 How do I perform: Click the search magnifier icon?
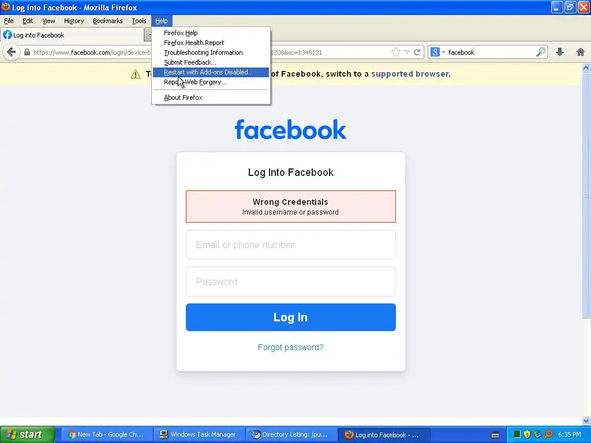[x=541, y=52]
